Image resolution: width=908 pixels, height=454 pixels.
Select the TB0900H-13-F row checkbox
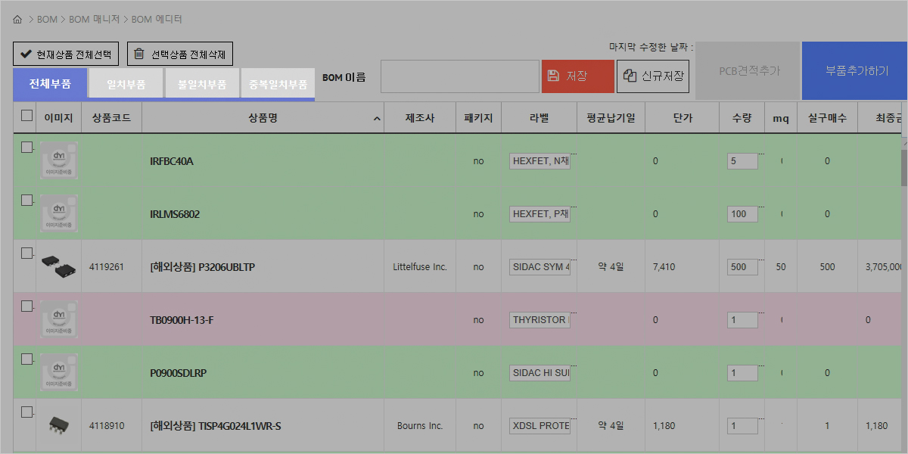click(x=27, y=306)
